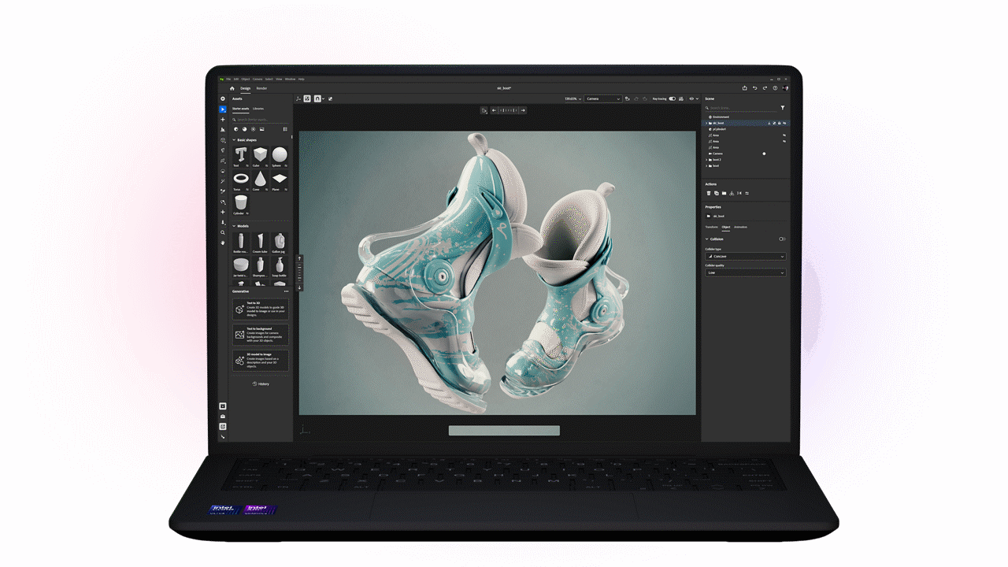Click the next camera arrow above viewport

pos(523,110)
